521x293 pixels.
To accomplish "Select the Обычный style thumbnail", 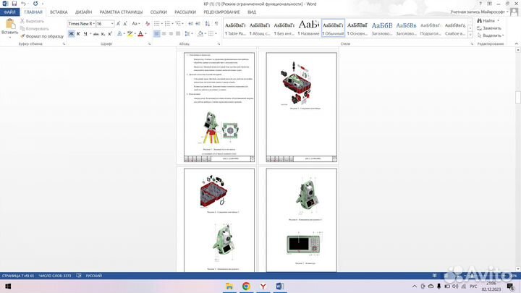I will click(333, 28).
